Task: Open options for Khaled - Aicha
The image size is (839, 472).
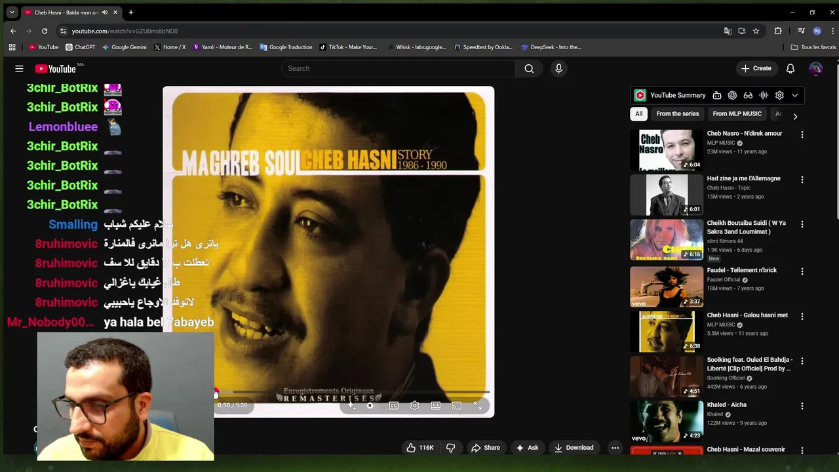Action: point(802,406)
